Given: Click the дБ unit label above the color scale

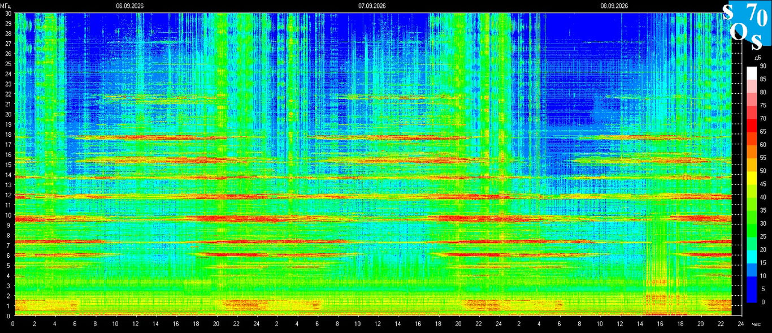Looking at the screenshot, I should coord(758,58).
